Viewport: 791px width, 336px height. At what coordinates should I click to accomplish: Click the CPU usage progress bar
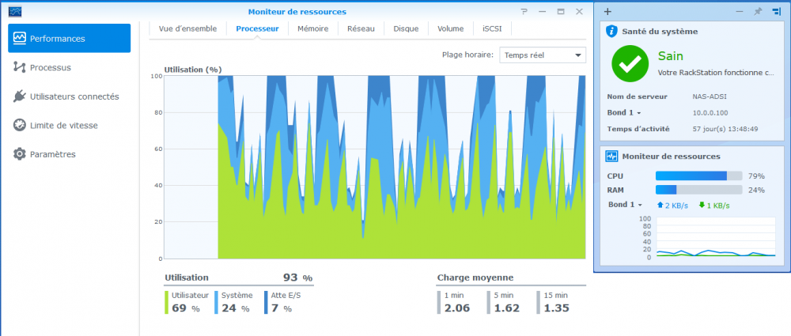[698, 176]
